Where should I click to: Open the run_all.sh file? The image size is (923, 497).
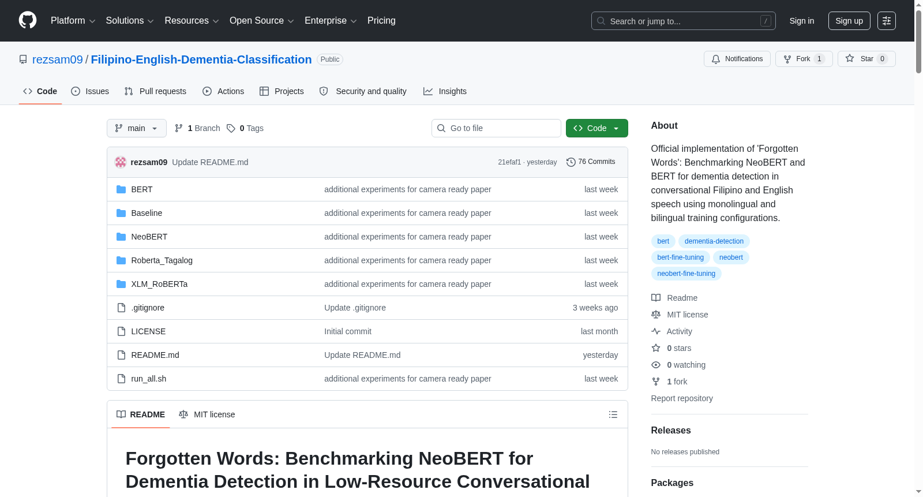(x=149, y=379)
